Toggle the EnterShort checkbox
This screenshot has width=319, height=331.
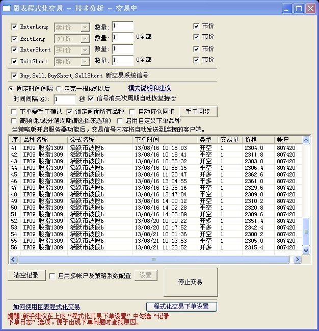click(x=14, y=49)
